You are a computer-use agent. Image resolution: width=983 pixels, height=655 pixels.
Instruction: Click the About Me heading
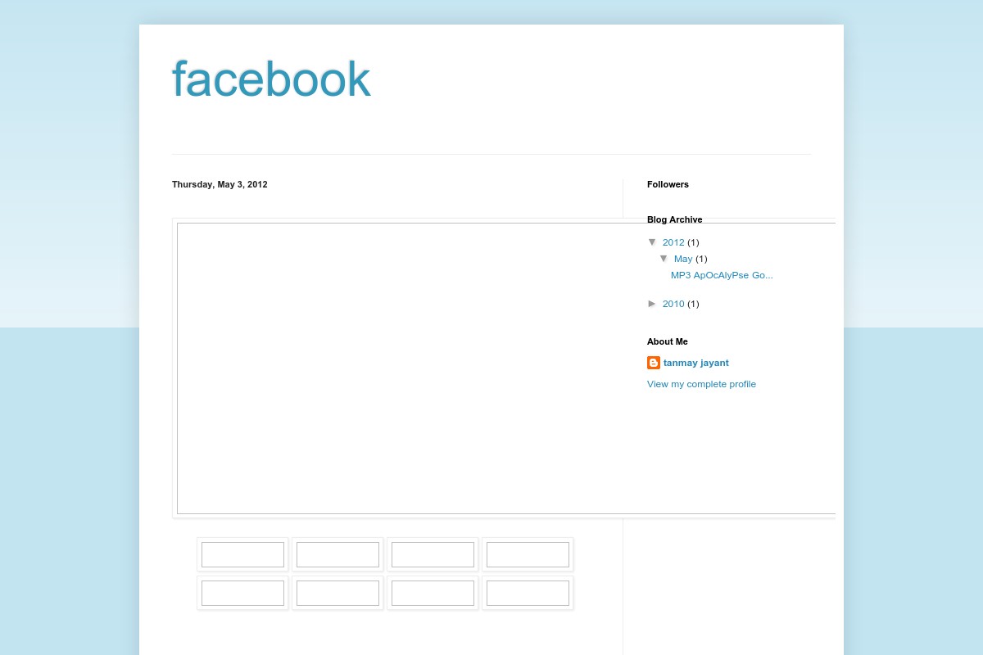coord(668,341)
